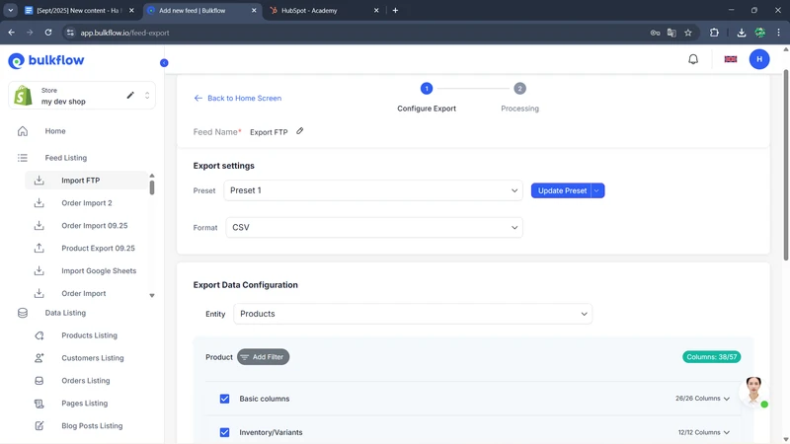Image resolution: width=790 pixels, height=444 pixels.
Task: Click the Bulkflow logo
Action: coord(46,61)
